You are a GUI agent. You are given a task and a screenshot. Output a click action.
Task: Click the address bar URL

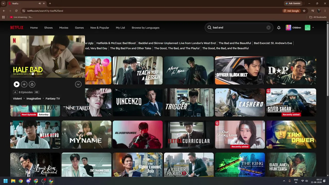[x=45, y=11]
